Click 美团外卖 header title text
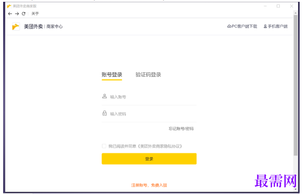Screen dimensions: 305x195 (x=33, y=27)
